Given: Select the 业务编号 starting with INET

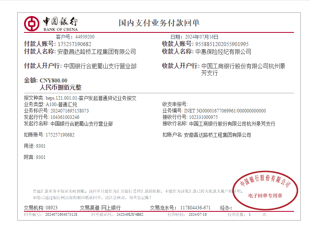Looking at the screenshot, I should (x=225, y=111).
